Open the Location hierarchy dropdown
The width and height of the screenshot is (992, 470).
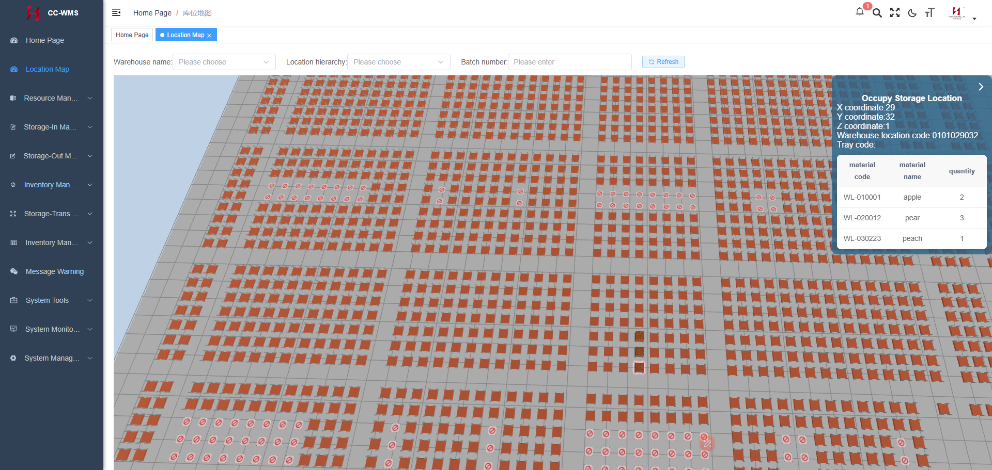[x=398, y=62]
